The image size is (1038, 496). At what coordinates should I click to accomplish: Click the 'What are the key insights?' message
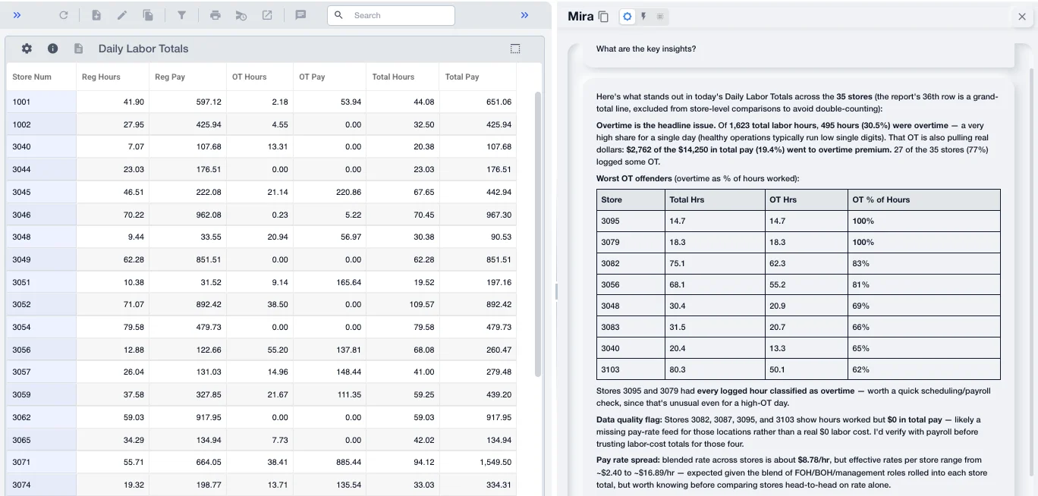tap(646, 49)
